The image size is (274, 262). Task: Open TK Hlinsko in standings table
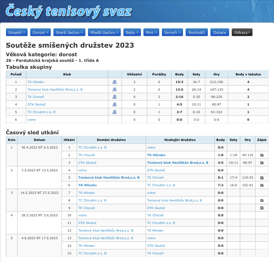36,82
